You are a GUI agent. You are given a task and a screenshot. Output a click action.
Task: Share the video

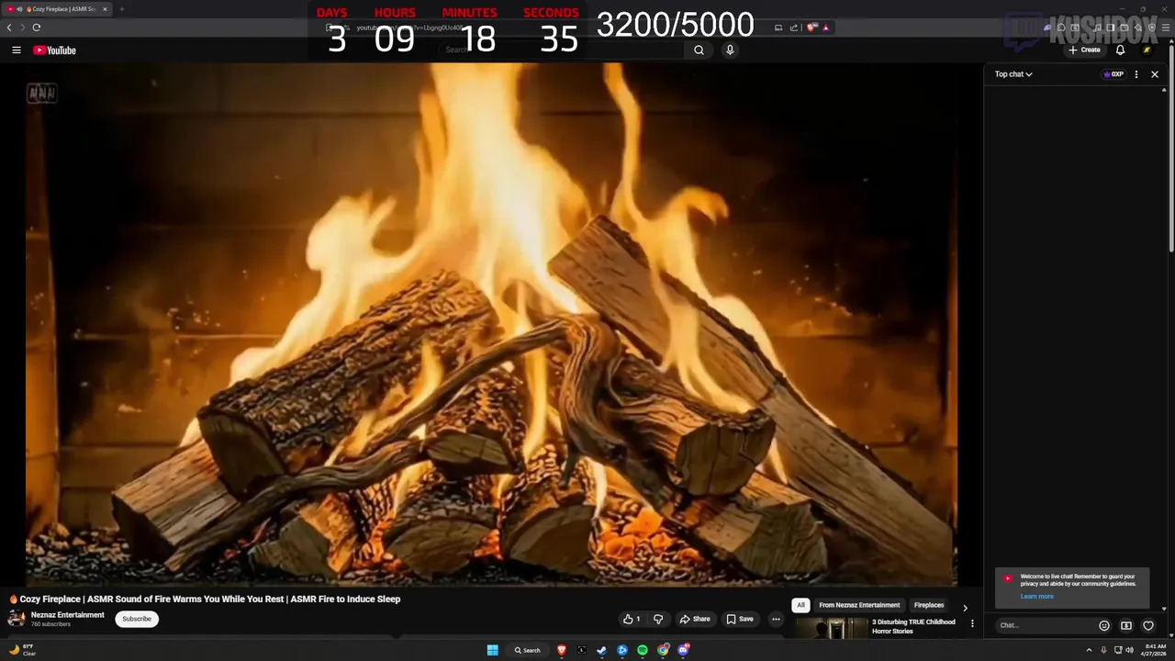695,619
